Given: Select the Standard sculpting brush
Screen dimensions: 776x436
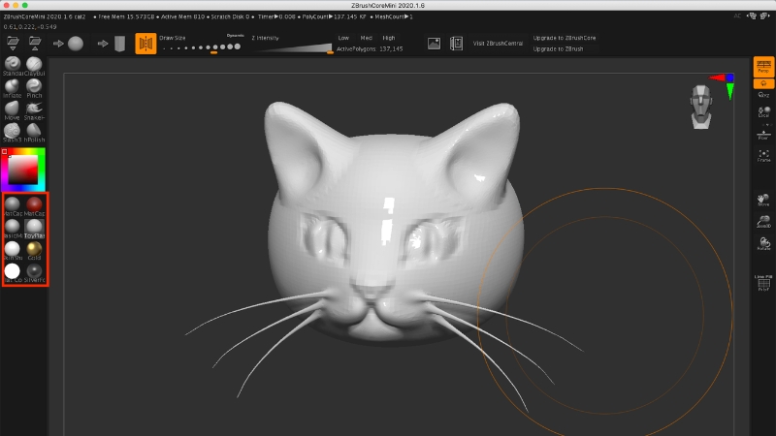Looking at the screenshot, I should pos(13,64).
